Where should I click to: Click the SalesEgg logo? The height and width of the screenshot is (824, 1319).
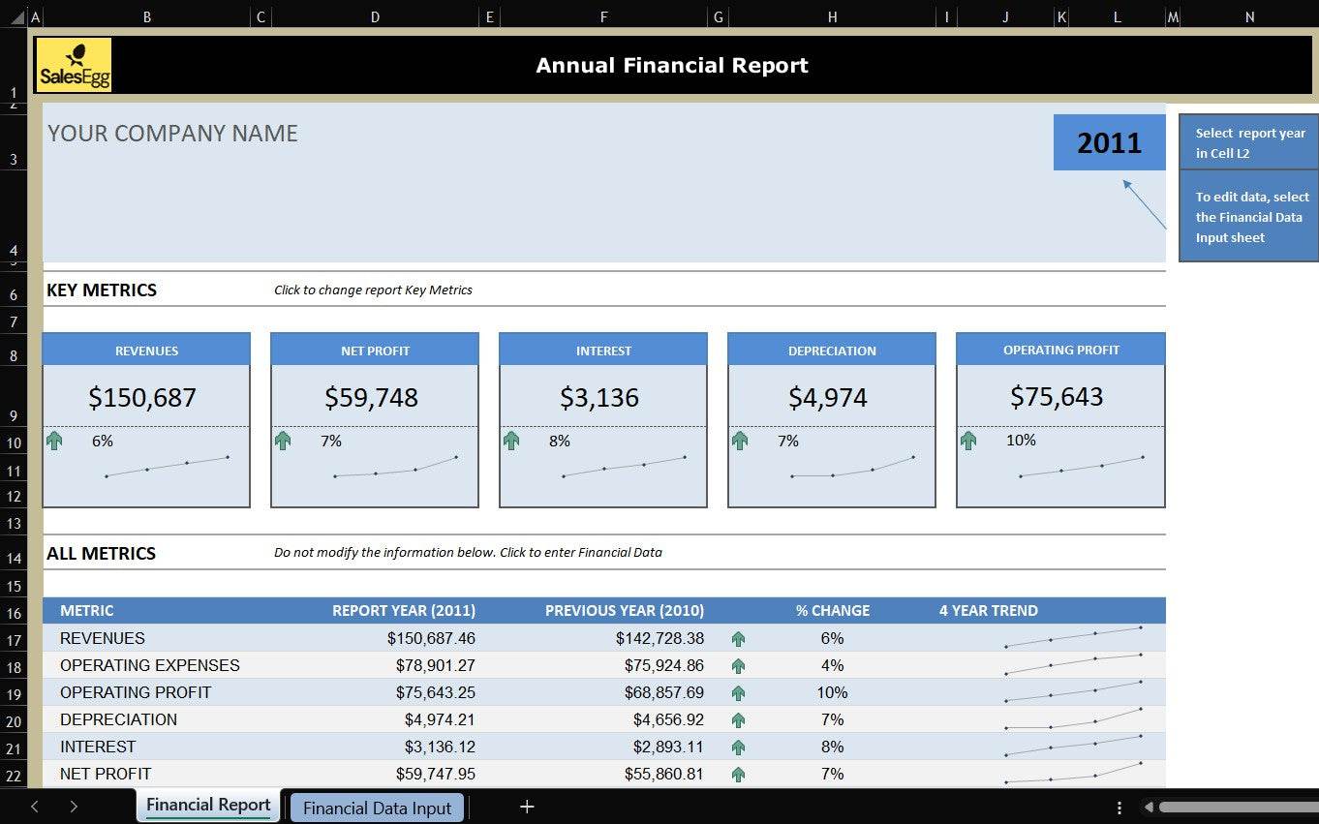(x=75, y=65)
